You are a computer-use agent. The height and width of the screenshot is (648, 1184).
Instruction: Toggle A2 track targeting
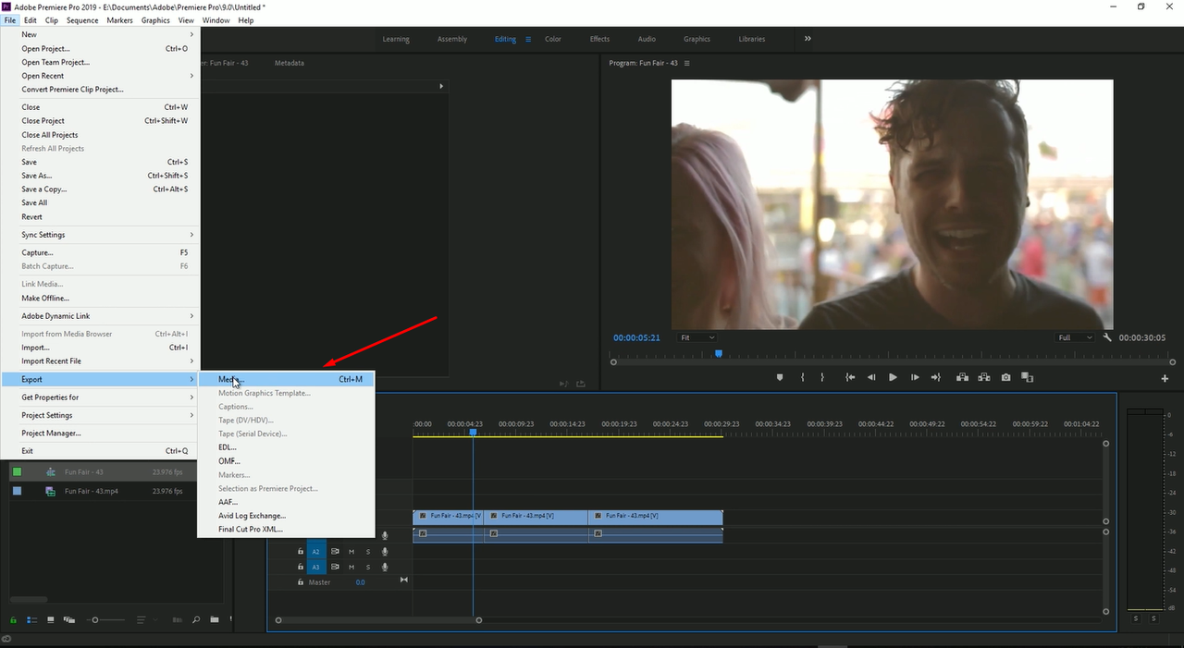click(315, 552)
